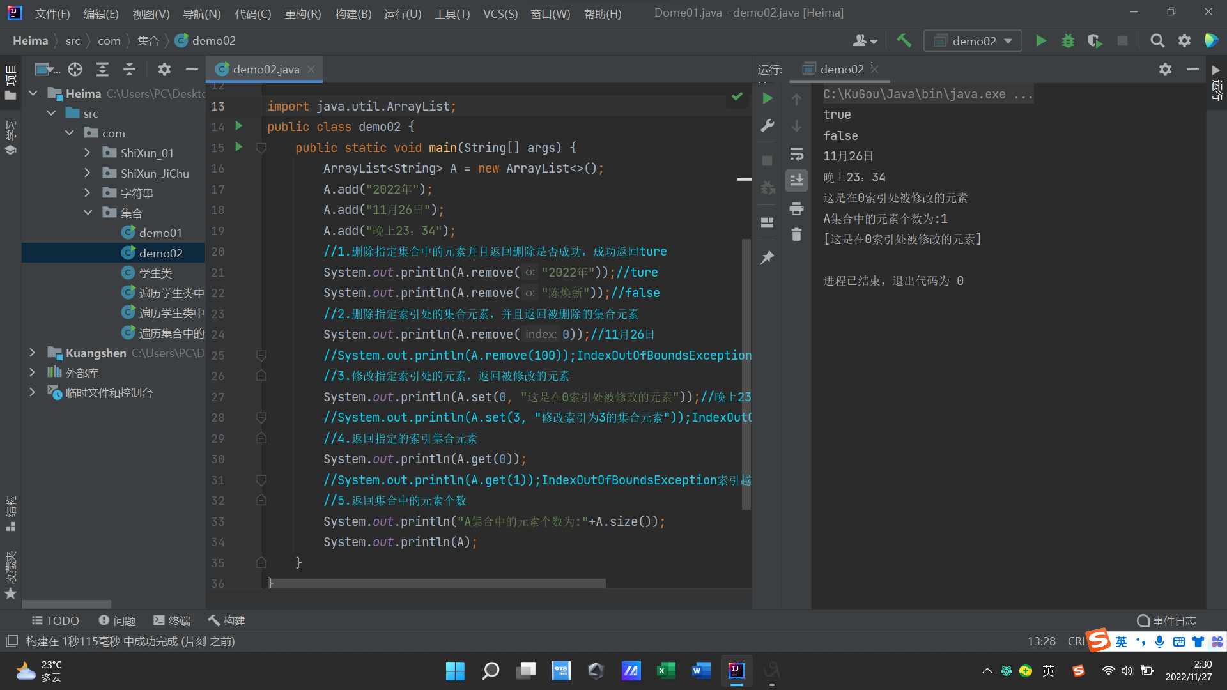Open Excel from the Windows taskbar
The image size is (1227, 690).
pos(666,670)
